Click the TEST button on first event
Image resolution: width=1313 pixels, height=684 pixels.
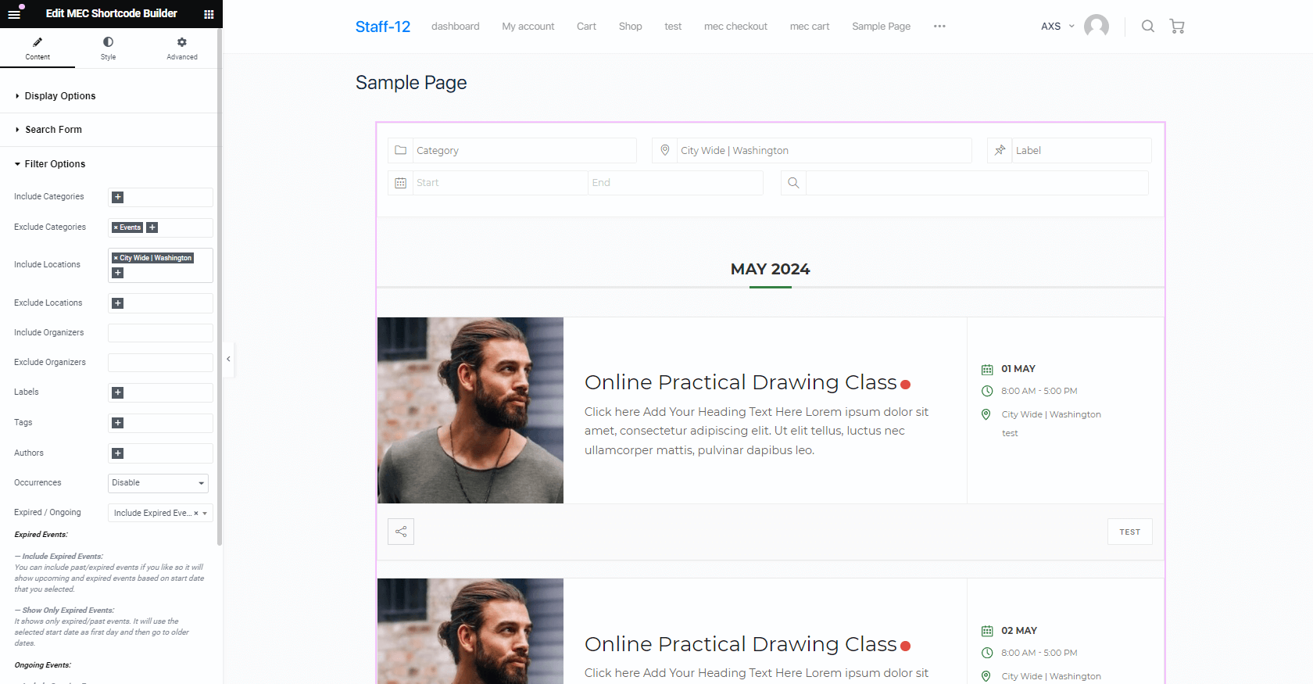(1130, 532)
